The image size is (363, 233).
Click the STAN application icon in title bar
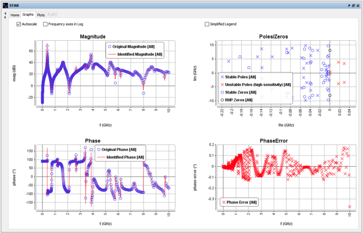click(x=6, y=6)
